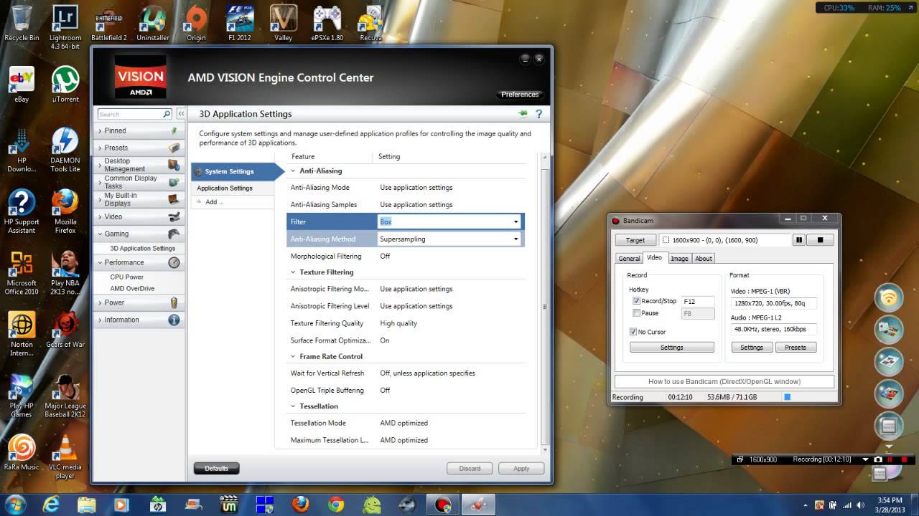Open VLC media player desktop icon
Image resolution: width=919 pixels, height=516 pixels.
[x=65, y=457]
